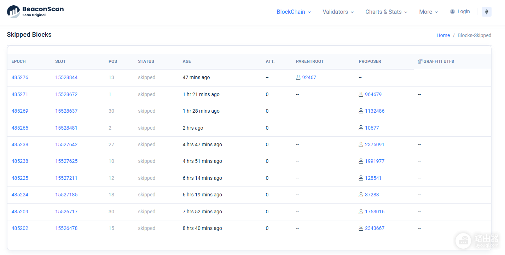The image size is (505, 255).
Task: View proposer 1132486 details
Action: (x=375, y=111)
